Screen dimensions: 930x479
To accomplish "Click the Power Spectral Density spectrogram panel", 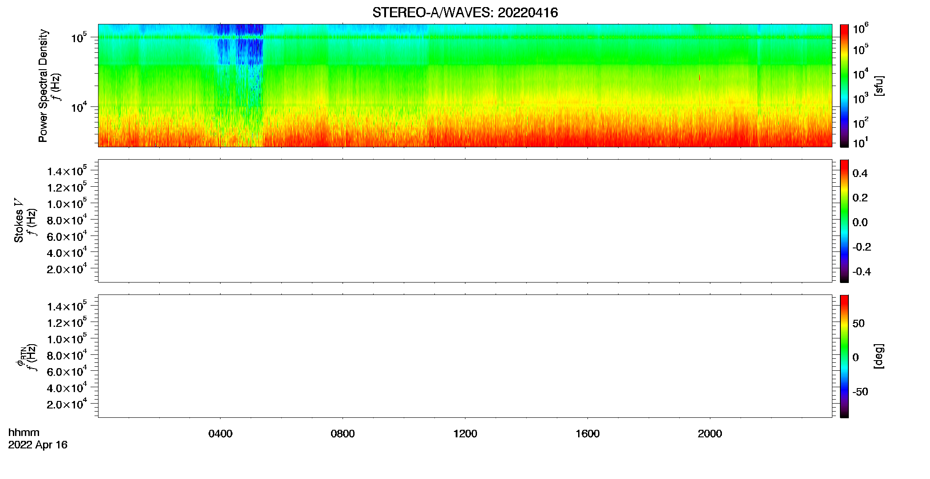I will tap(465, 85).
